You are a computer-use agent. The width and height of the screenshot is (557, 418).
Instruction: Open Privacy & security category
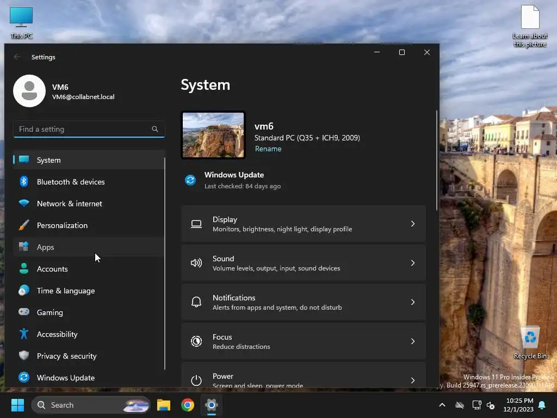pyautogui.click(x=89, y=356)
